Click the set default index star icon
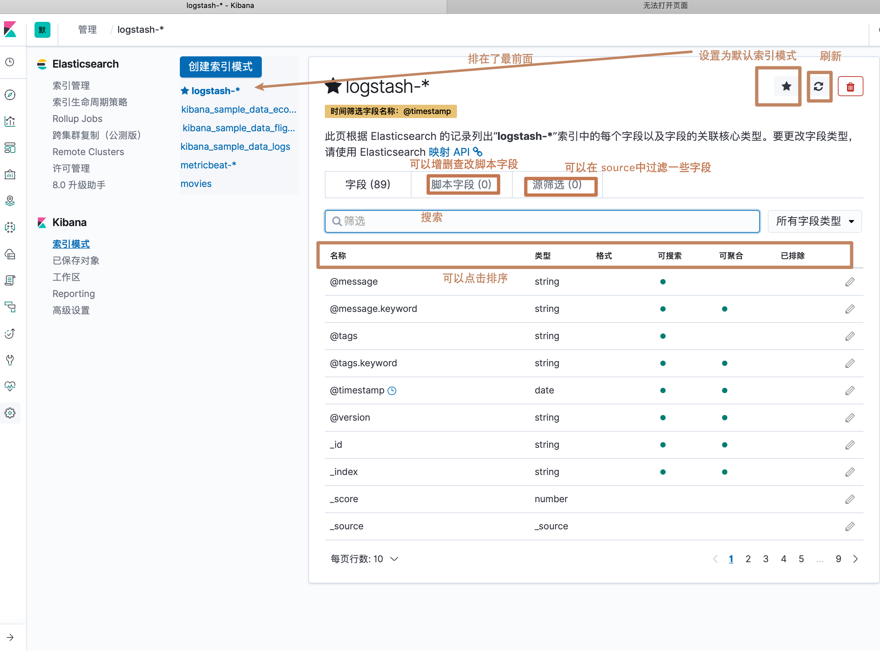The image size is (880, 651). click(x=786, y=86)
